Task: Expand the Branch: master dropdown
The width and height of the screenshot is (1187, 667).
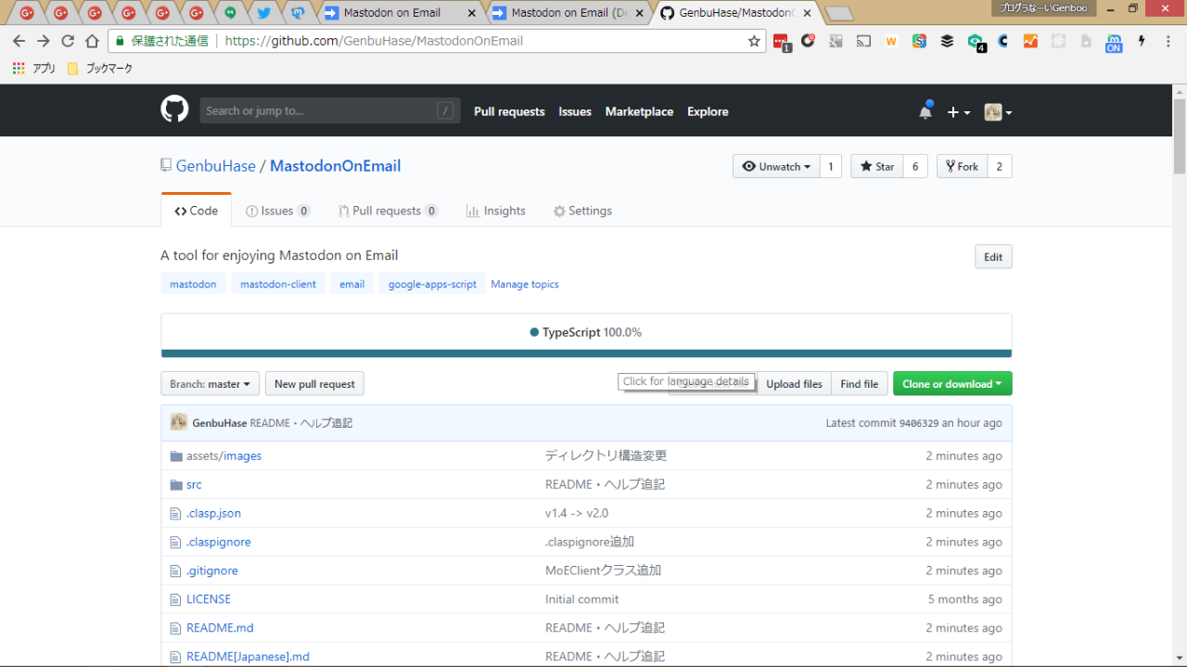Action: 210,384
